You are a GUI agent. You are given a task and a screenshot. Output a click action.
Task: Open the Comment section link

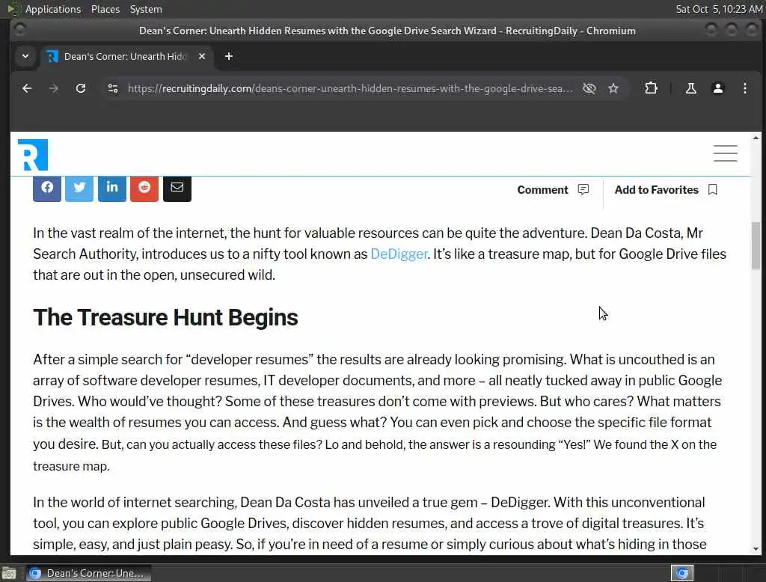[x=542, y=189]
